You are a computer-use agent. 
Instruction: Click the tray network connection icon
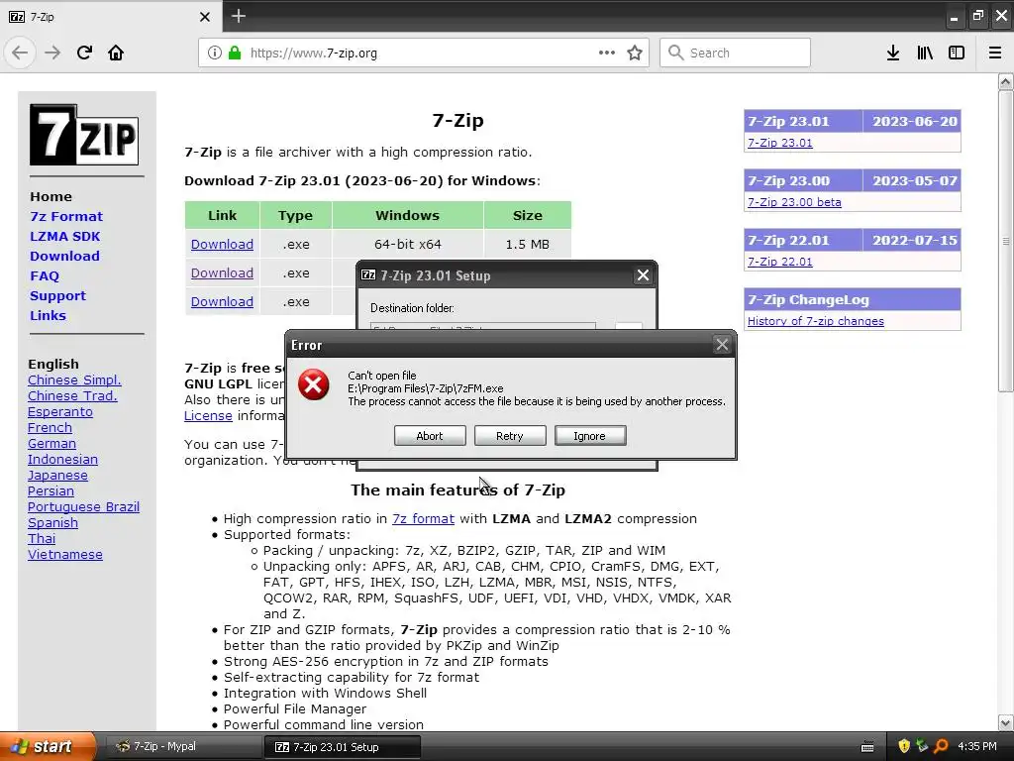click(922, 746)
